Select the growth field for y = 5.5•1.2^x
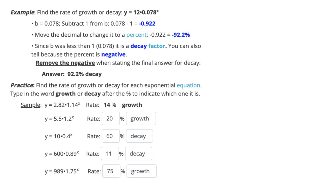Screen dimensions: 330x185 coord(141,118)
